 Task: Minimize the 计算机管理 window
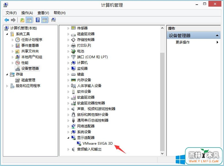197,4
